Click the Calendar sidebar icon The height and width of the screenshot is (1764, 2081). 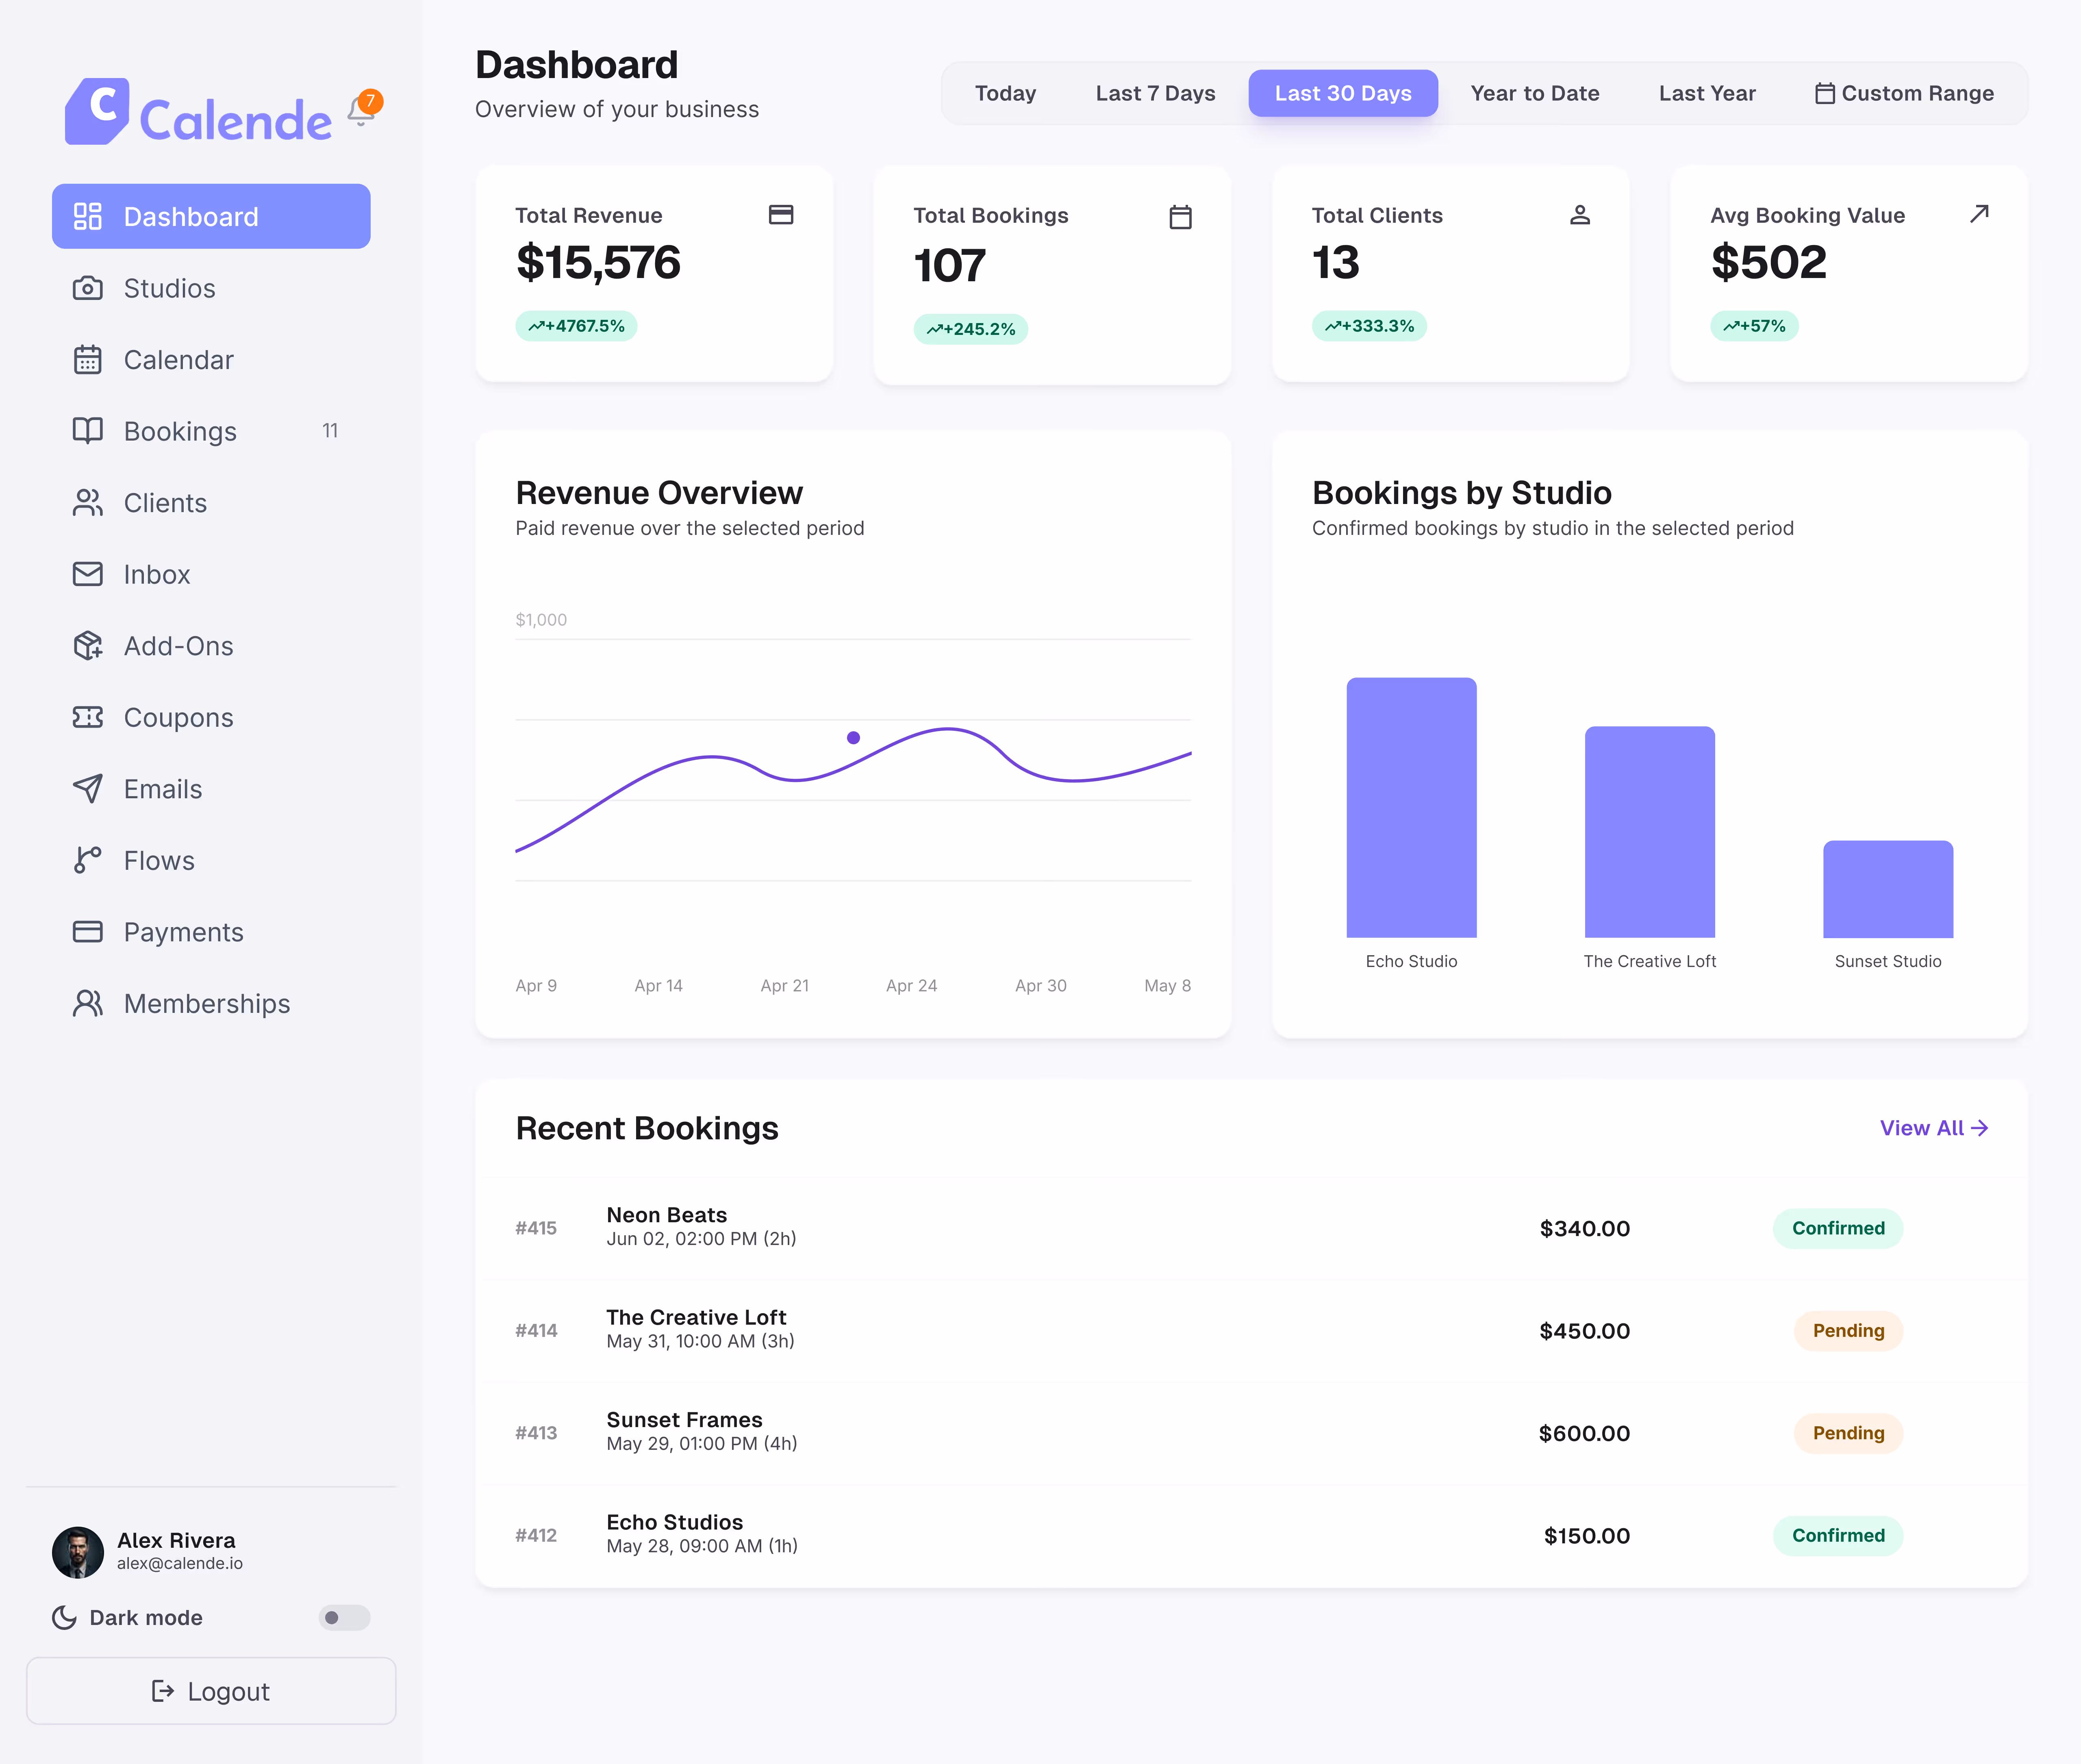[88, 360]
